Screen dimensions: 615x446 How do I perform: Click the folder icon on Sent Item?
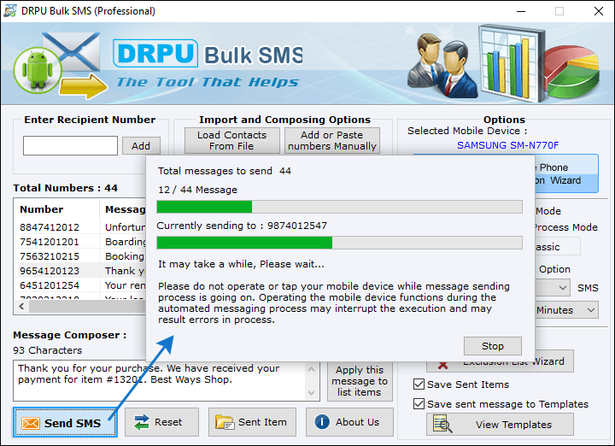[225, 422]
